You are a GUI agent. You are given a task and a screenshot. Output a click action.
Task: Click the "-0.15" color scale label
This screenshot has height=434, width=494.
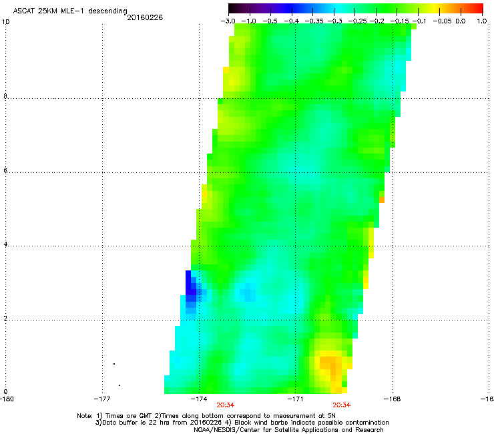coord(399,21)
